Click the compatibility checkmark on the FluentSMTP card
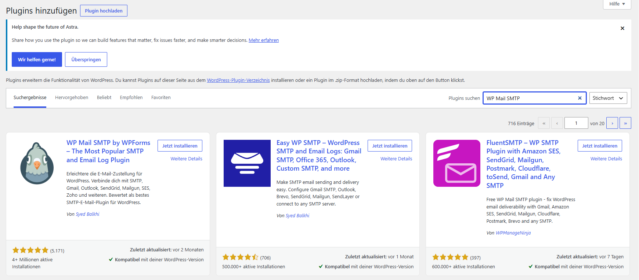The width and height of the screenshot is (639, 280). click(x=531, y=266)
